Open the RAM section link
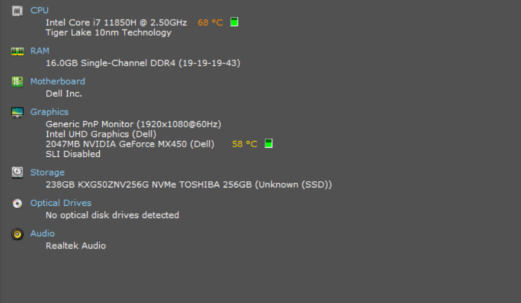 tap(40, 51)
